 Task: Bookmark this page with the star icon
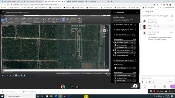158,5
